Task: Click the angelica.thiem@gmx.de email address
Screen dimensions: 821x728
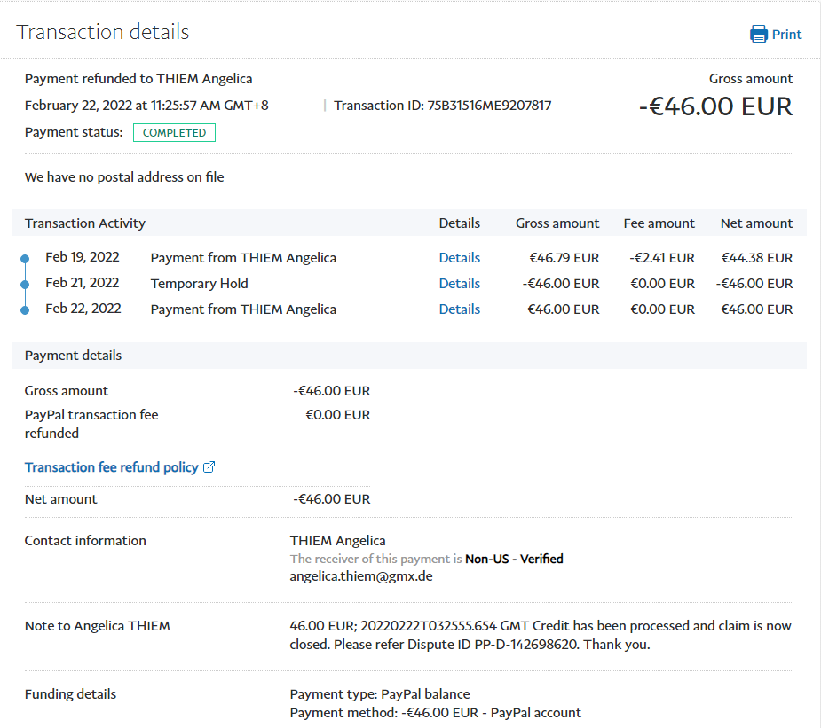Action: [360, 576]
